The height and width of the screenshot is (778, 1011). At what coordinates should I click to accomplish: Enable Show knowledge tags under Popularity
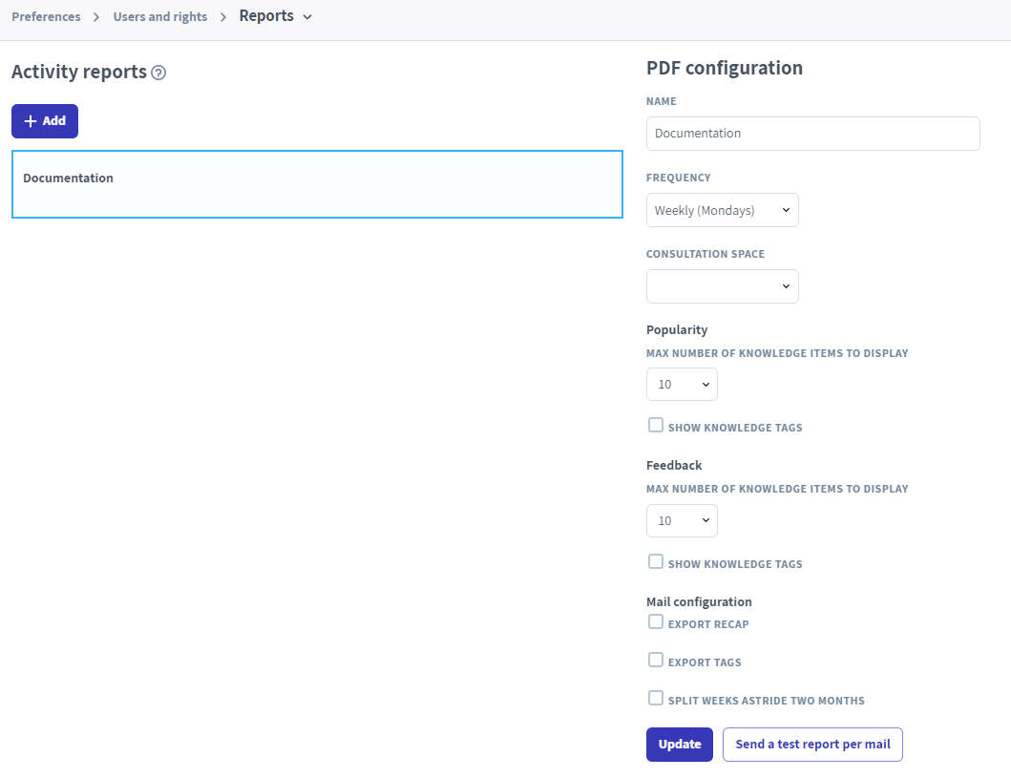pyautogui.click(x=656, y=426)
